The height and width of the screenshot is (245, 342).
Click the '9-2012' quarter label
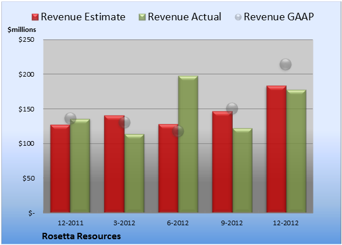click(231, 223)
